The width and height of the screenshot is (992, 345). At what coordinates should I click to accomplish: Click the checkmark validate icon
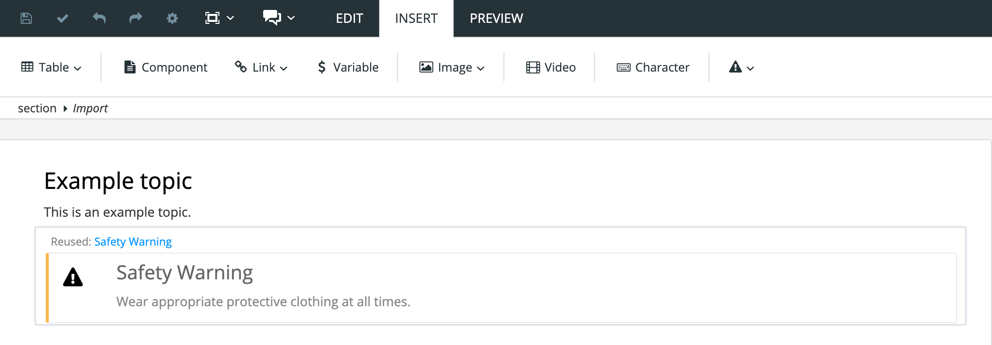pos(63,18)
